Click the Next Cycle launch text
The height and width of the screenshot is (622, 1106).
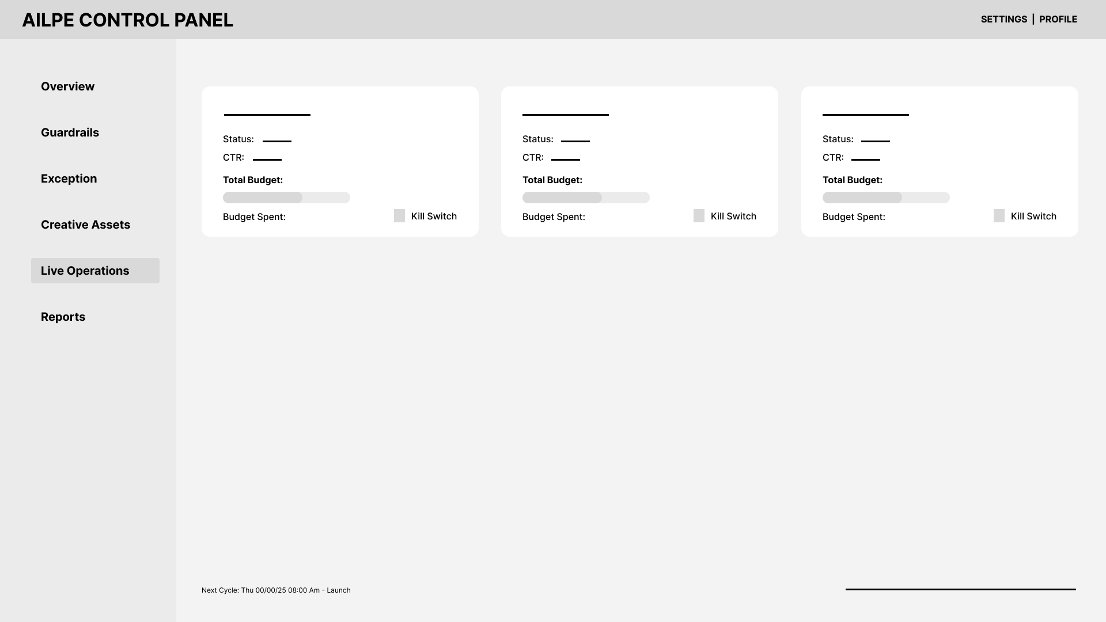tap(276, 590)
